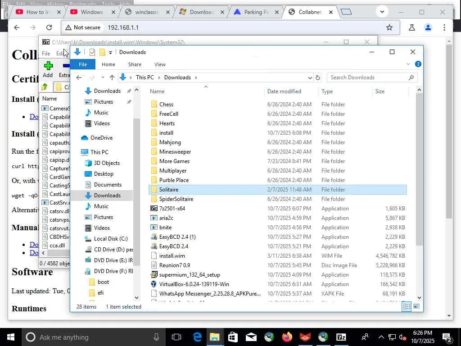This screenshot has height=346, width=461.
Task: Open Microsoft Edge from the taskbar
Action: tap(197, 337)
